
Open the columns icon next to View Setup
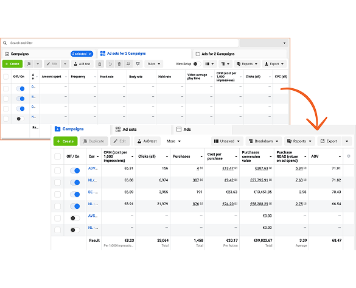click(209, 64)
